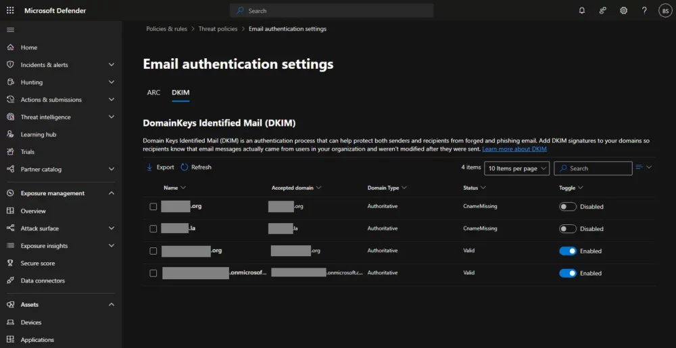Open the 10 Items per page dropdown
Image resolution: width=676 pixels, height=348 pixels.
(x=517, y=168)
